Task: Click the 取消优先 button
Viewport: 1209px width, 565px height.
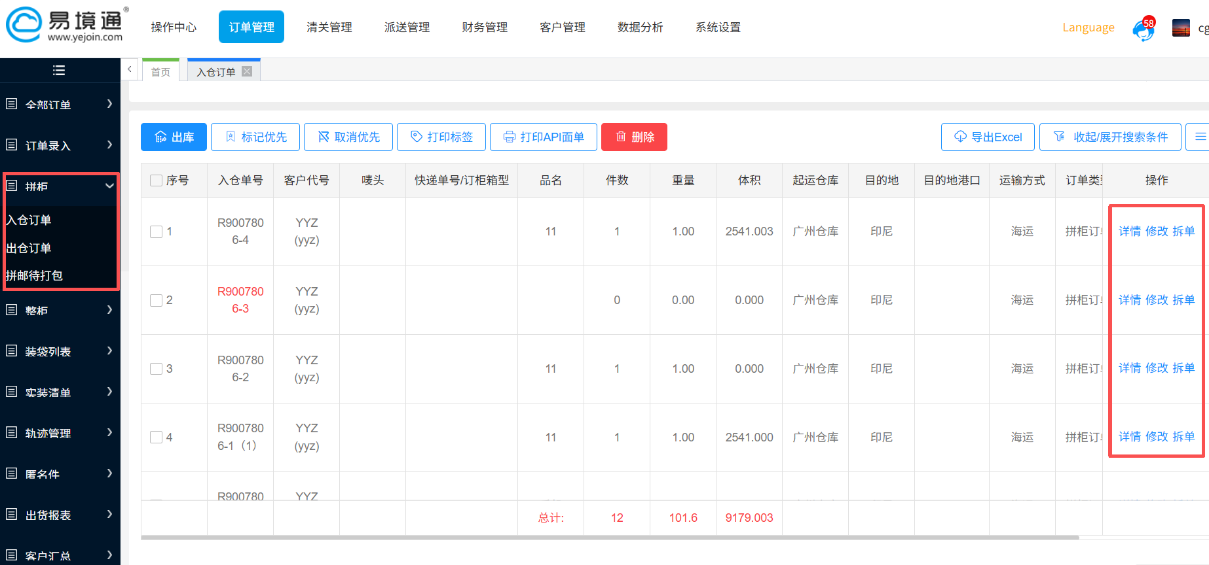Action: [348, 137]
